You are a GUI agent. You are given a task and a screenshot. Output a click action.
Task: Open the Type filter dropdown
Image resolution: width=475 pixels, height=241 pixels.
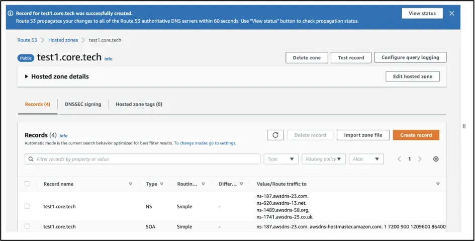coord(281,159)
